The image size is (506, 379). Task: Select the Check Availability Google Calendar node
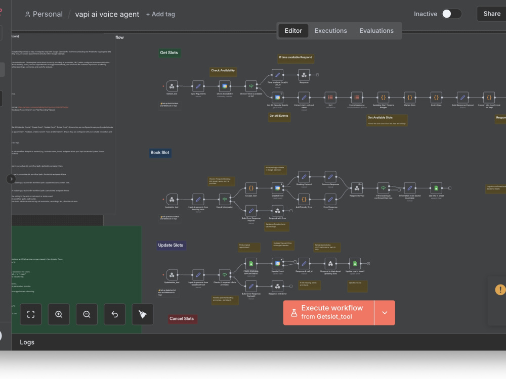coord(225,86)
